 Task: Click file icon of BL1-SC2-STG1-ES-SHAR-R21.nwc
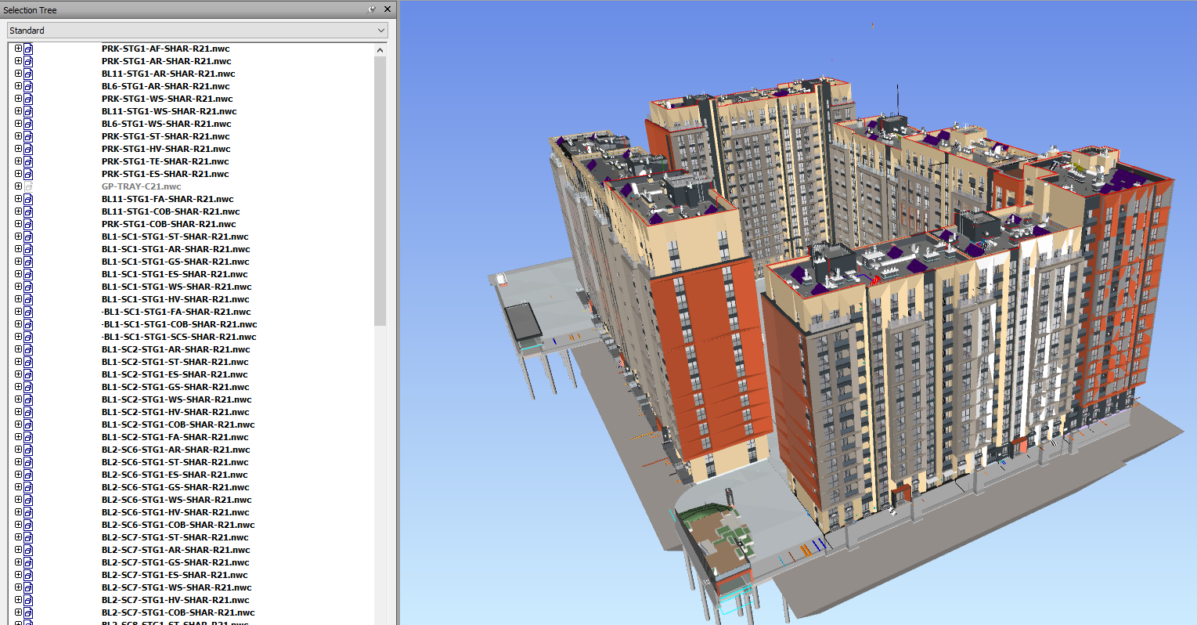click(x=28, y=374)
